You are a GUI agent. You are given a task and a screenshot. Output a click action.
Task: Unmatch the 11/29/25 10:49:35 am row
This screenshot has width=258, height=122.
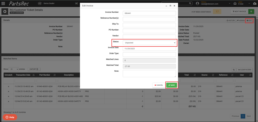tap(8, 91)
